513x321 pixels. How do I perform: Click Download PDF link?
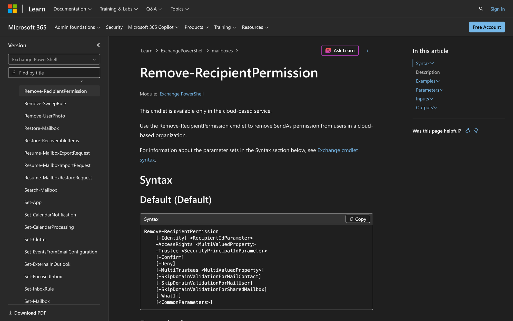click(27, 313)
